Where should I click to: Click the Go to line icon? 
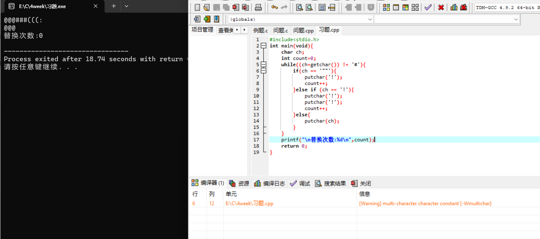click(x=332, y=8)
